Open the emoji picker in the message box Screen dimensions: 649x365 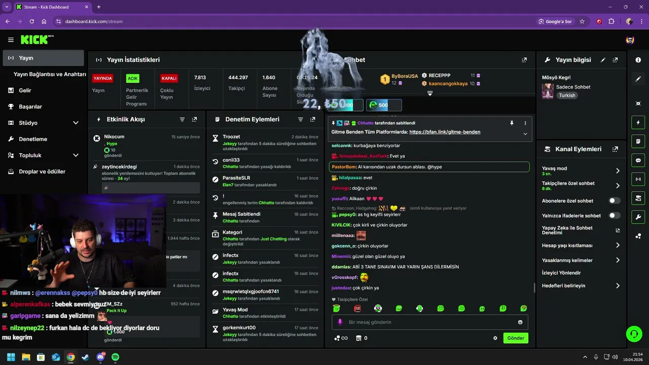pos(520,322)
